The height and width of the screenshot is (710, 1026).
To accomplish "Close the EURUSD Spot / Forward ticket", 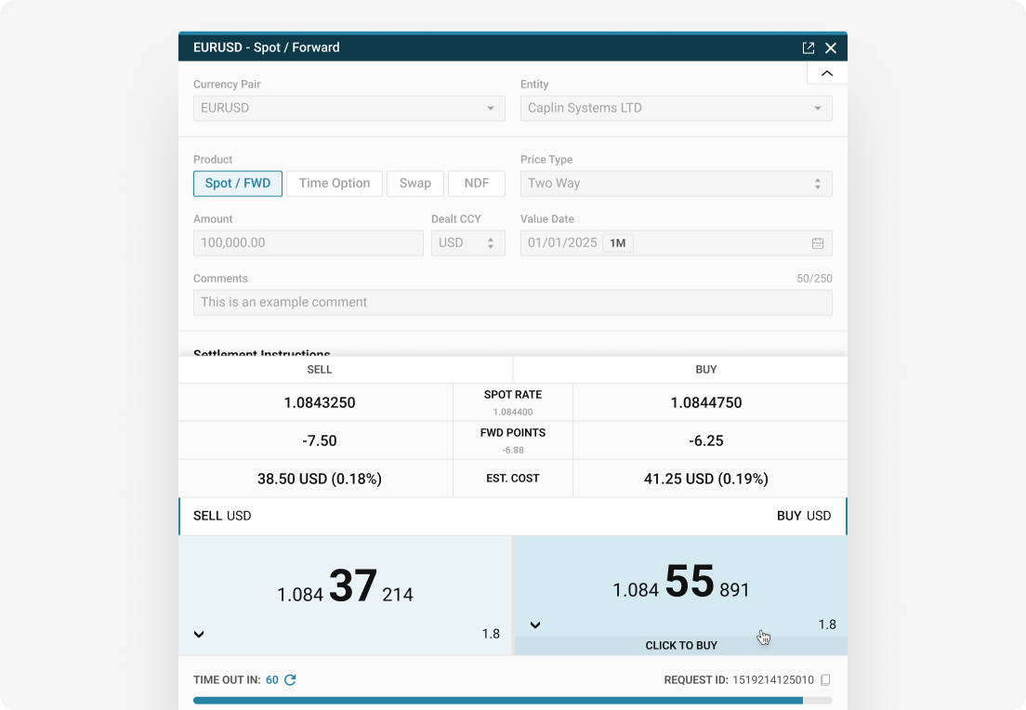I will pos(830,47).
